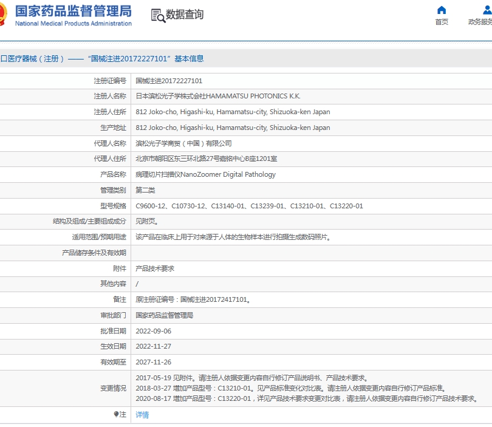Click the 基本信息 page heading
Image resolution: width=492 pixels, height=427 pixels.
coord(189,59)
